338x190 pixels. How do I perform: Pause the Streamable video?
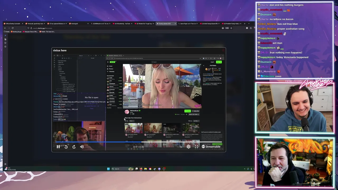pos(58,147)
